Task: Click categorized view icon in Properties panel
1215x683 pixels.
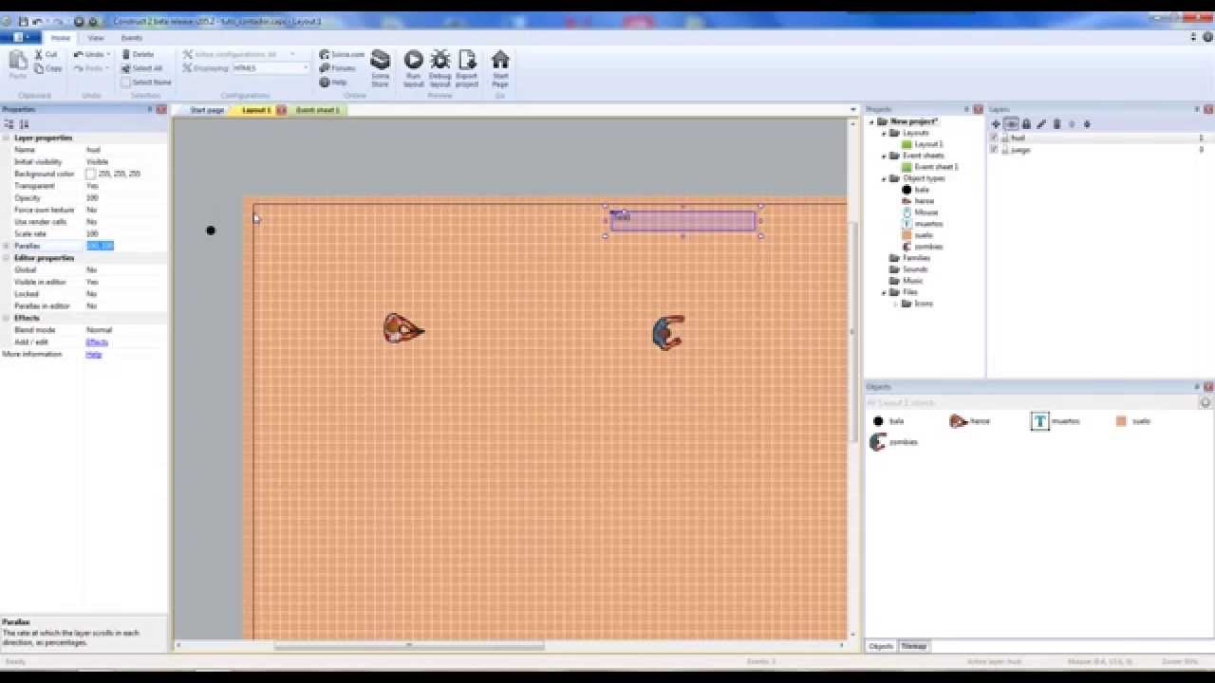Action: click(9, 124)
